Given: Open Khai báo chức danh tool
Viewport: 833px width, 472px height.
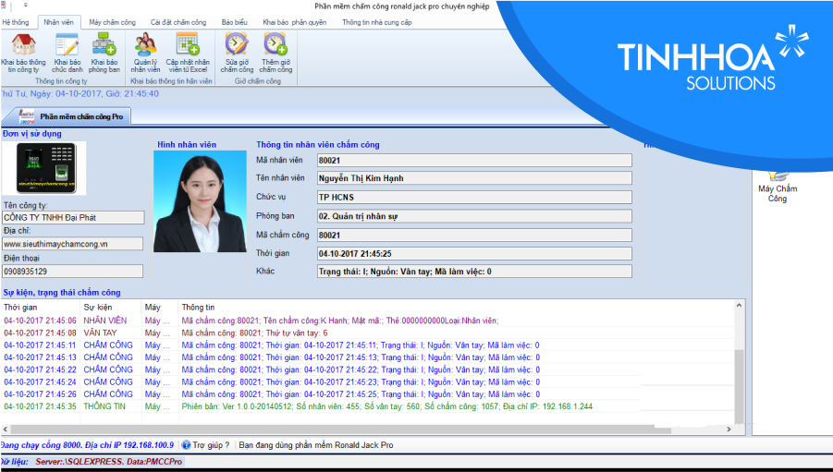Looking at the screenshot, I should click(x=67, y=53).
